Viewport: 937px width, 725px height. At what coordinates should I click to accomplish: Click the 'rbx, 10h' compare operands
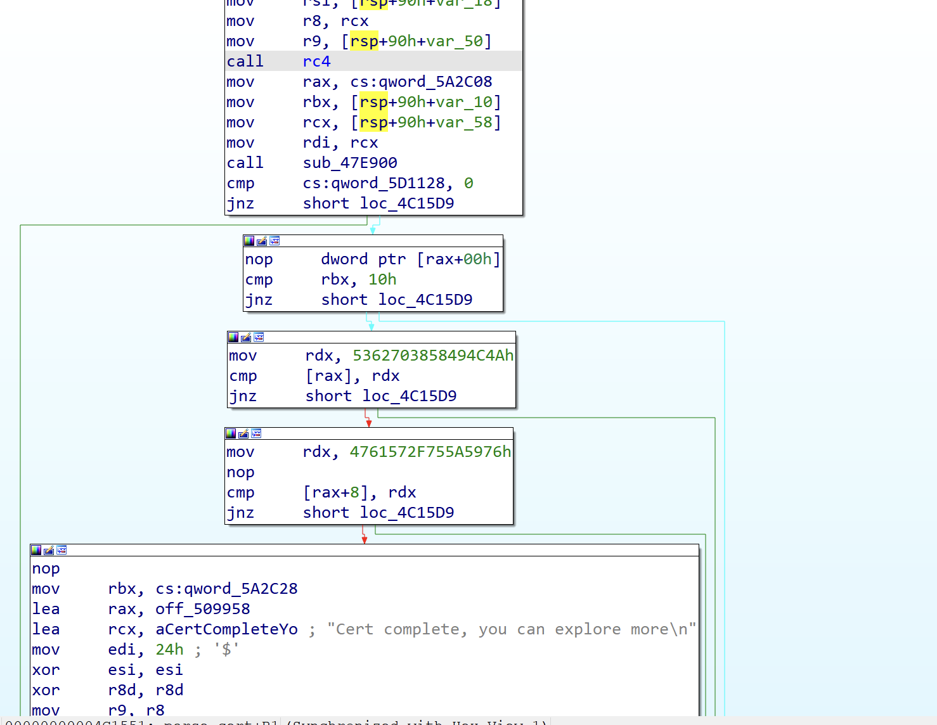[359, 279]
